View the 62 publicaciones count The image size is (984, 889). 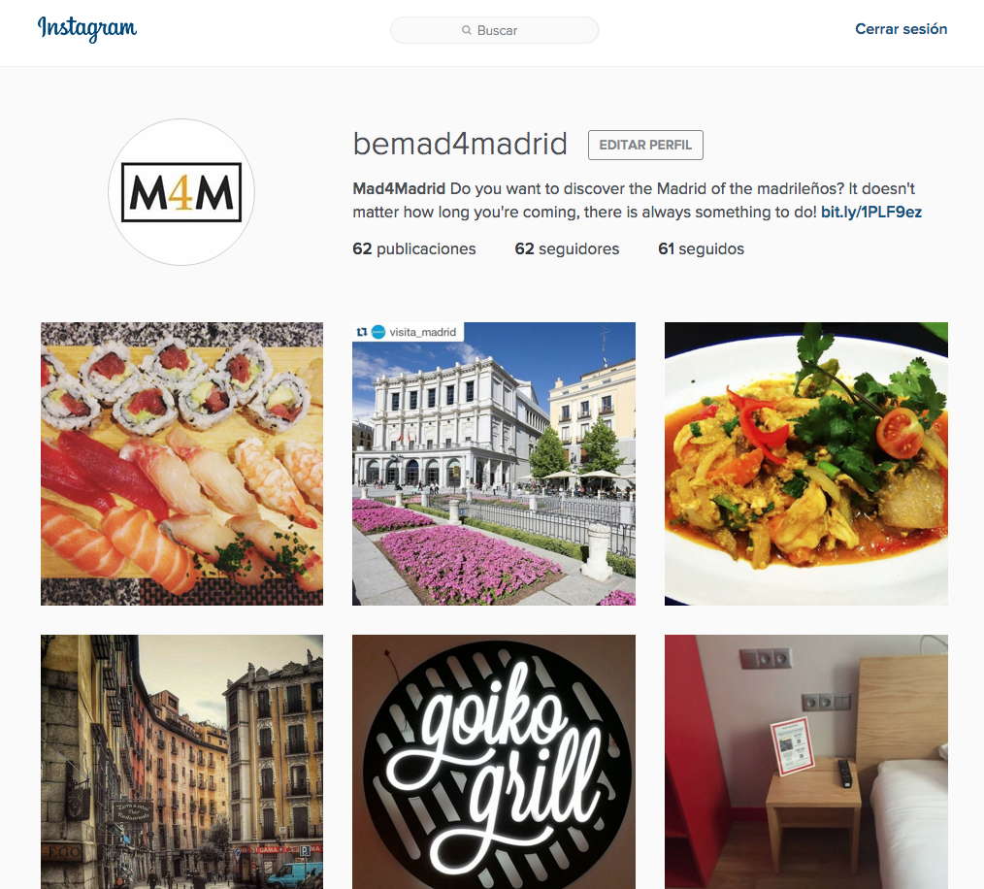coord(414,249)
